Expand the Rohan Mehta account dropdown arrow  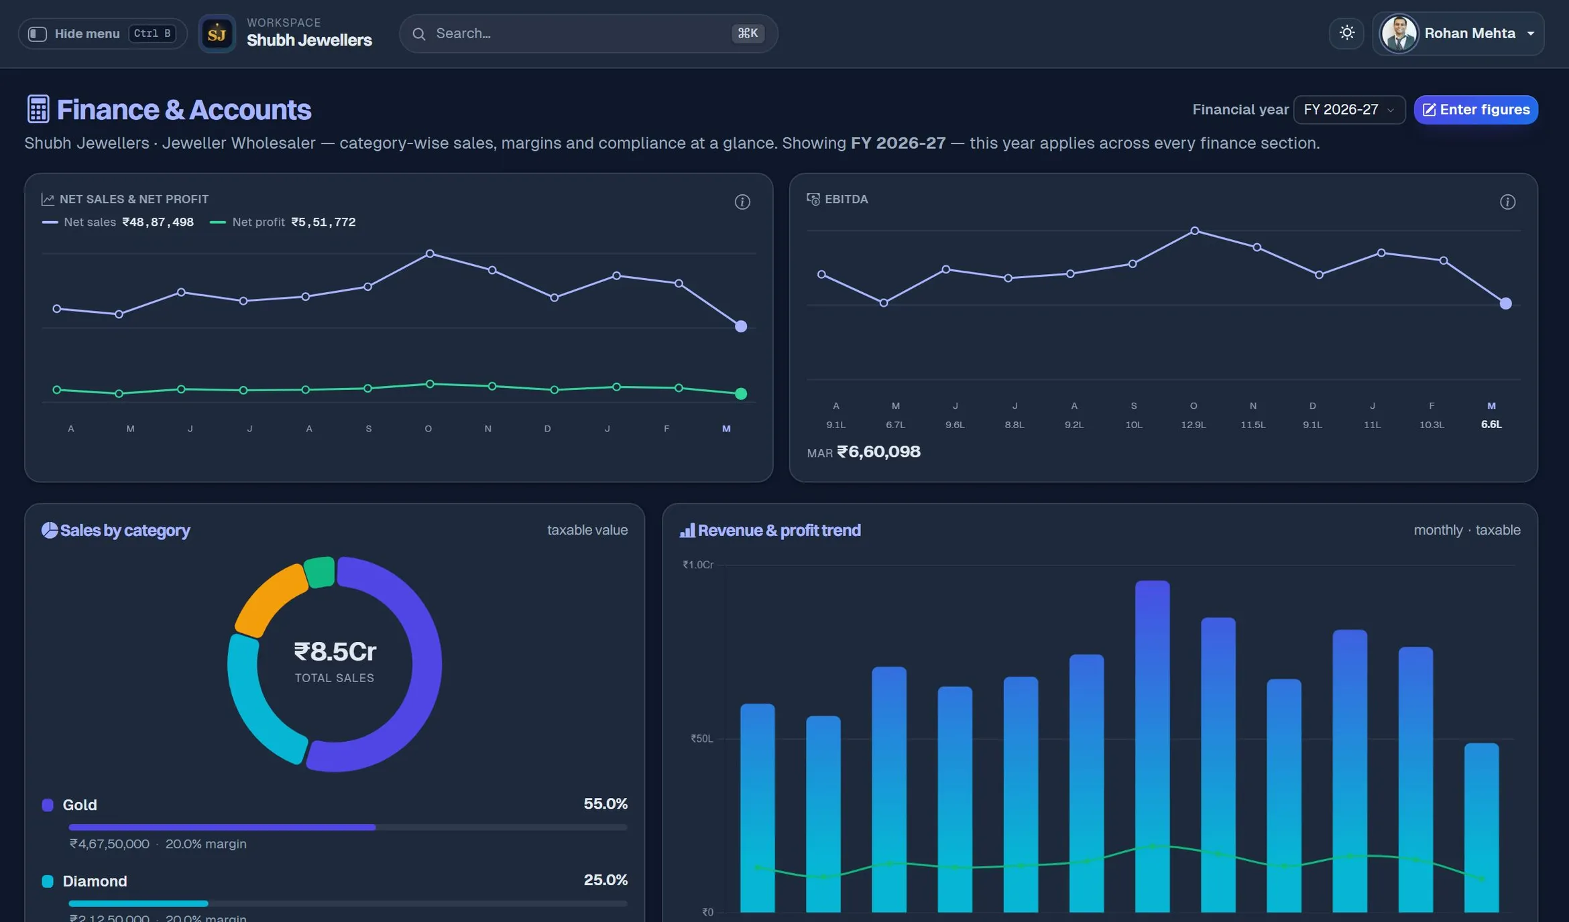(x=1530, y=34)
